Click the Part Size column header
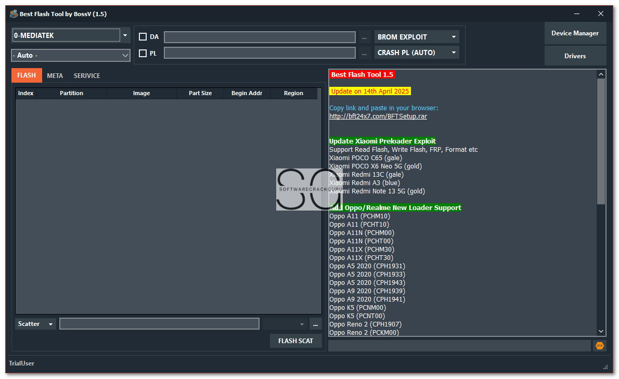Image resolution: width=619 pixels, height=379 pixels. (x=200, y=93)
